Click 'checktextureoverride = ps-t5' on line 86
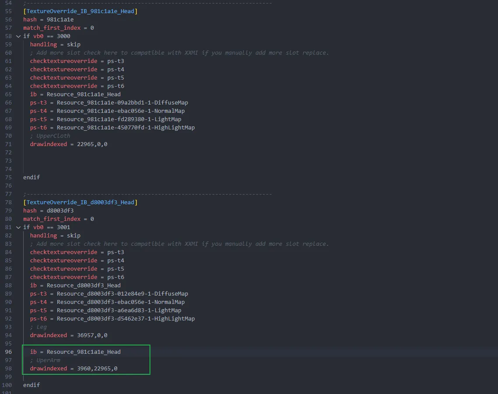 pyautogui.click(x=77, y=269)
